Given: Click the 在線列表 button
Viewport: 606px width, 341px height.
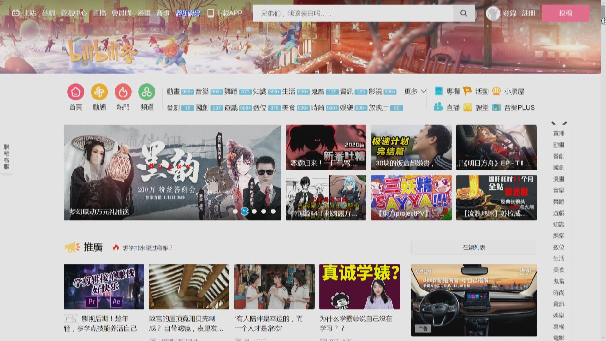Looking at the screenshot, I should click(x=474, y=248).
